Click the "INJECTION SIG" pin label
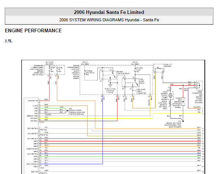222x174 pixels. (x=32, y=149)
